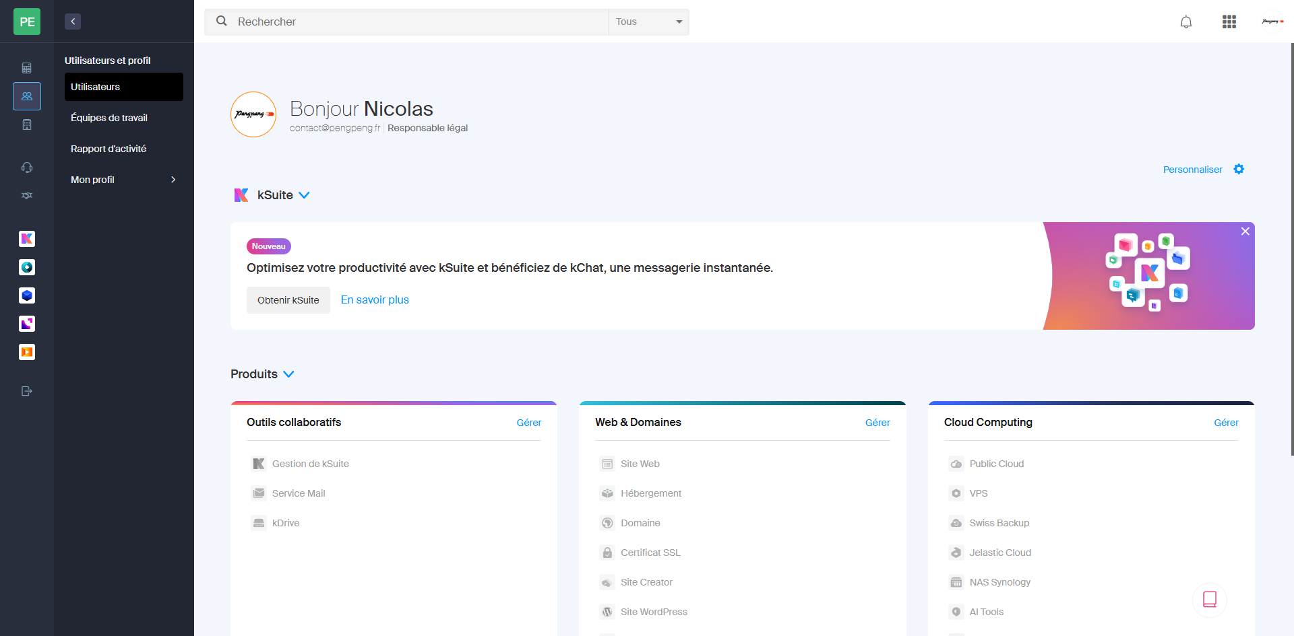Viewport: 1294px width, 636px height.
Task: Collapse the kSuite section
Action: (x=304, y=195)
